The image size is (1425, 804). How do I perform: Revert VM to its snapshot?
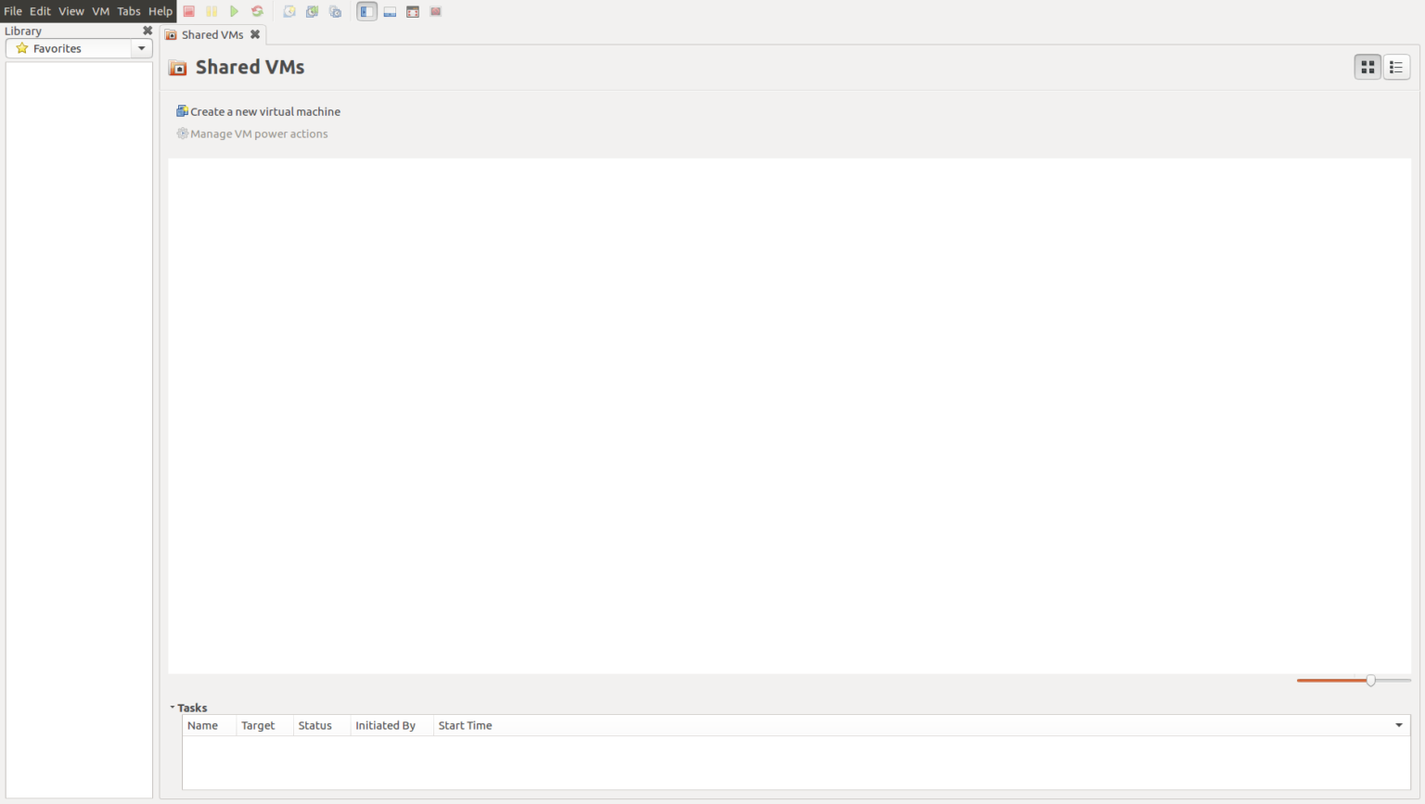coord(312,10)
